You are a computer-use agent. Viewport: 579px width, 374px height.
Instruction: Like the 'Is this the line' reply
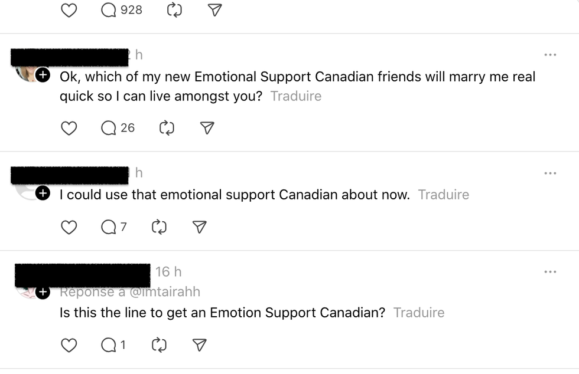pyautogui.click(x=69, y=345)
